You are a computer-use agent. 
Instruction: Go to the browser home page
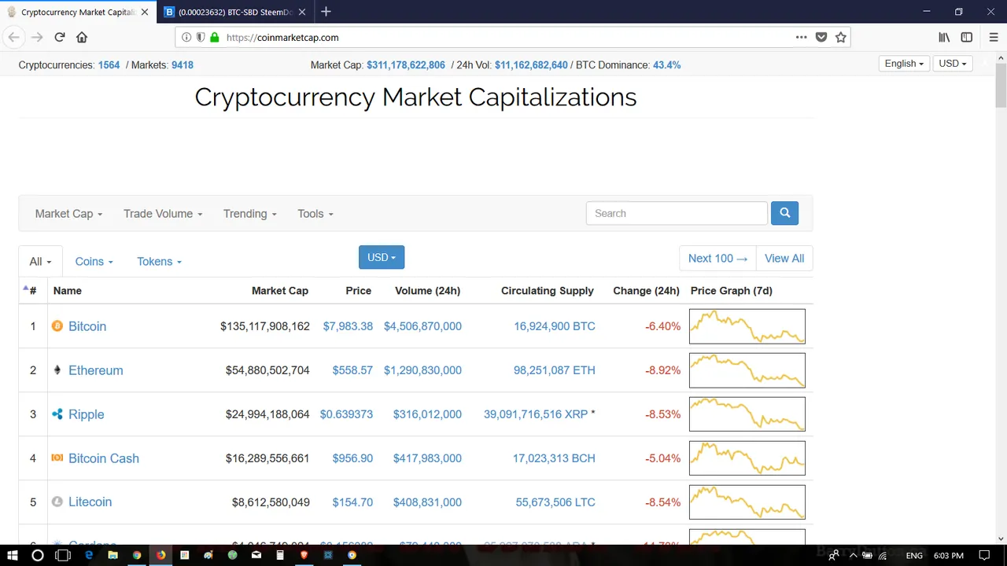click(x=82, y=37)
